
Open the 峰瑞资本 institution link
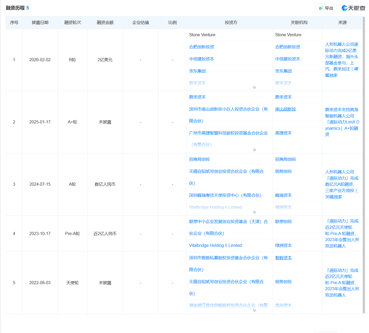point(283,195)
